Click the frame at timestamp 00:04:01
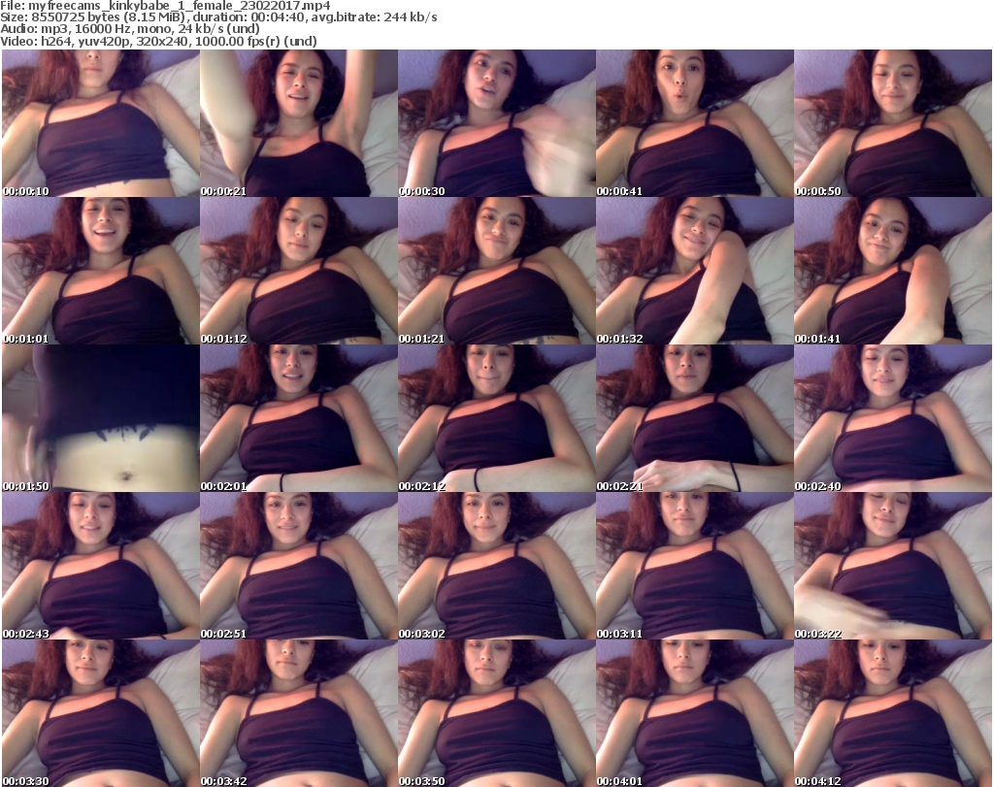994x787 pixels. point(695,713)
